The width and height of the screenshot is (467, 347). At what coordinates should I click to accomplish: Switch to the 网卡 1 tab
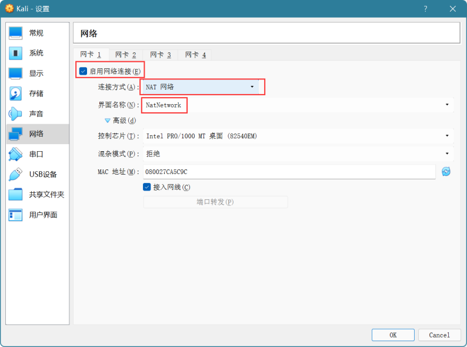(x=91, y=55)
